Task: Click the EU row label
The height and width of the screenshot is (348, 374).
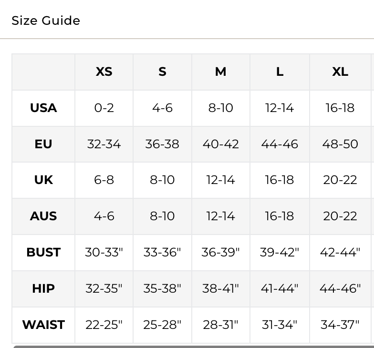Action: click(x=43, y=144)
